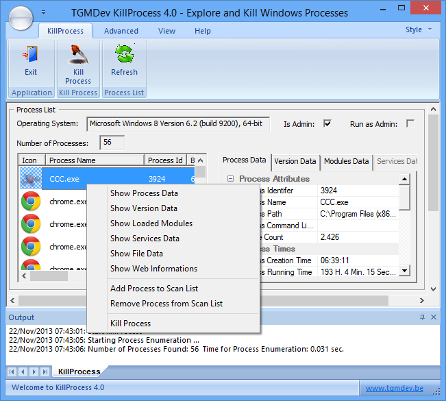Image resolution: width=446 pixels, height=401 pixels.
Task: Click the C:\Program Files path value
Action: [358, 214]
